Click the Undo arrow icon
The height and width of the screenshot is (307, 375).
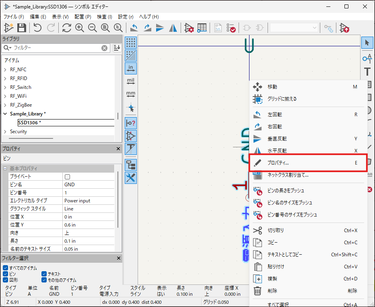pyautogui.click(x=37, y=28)
